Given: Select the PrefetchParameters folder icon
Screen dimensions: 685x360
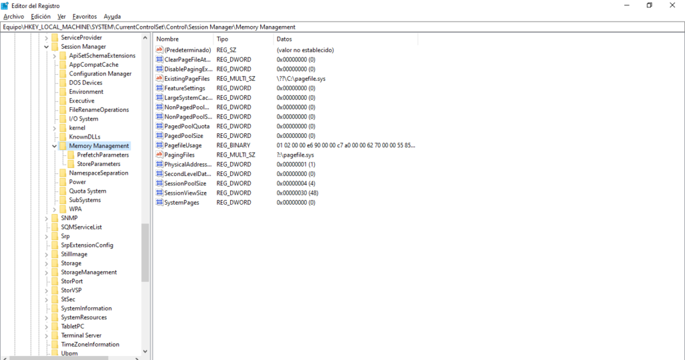Looking at the screenshot, I should pos(71,155).
